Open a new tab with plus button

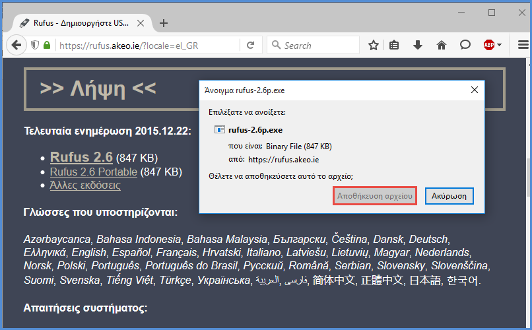pos(164,23)
